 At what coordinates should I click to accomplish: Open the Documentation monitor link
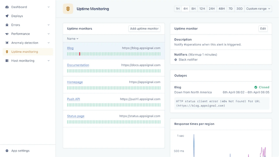[78, 65]
